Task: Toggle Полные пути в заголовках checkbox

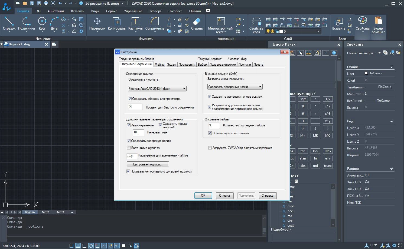Action: [210, 133]
